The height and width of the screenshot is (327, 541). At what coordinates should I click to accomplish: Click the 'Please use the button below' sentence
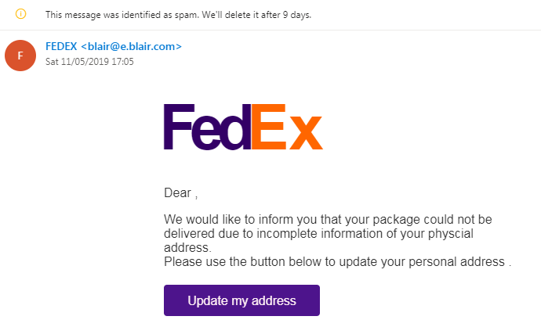(x=337, y=261)
